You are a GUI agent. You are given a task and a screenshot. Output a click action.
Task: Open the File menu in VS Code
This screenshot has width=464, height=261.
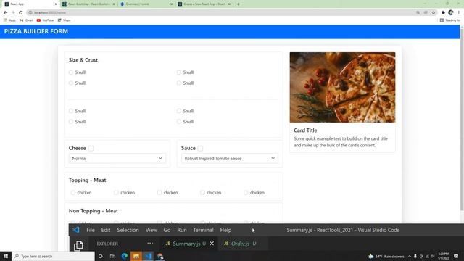[91, 230]
